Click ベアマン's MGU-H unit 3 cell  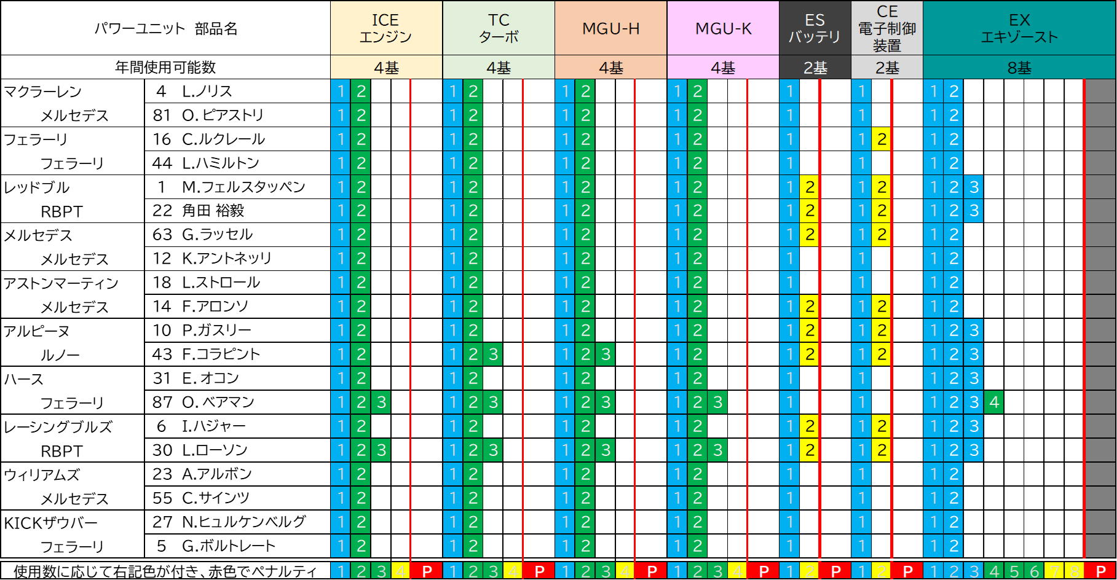(606, 402)
